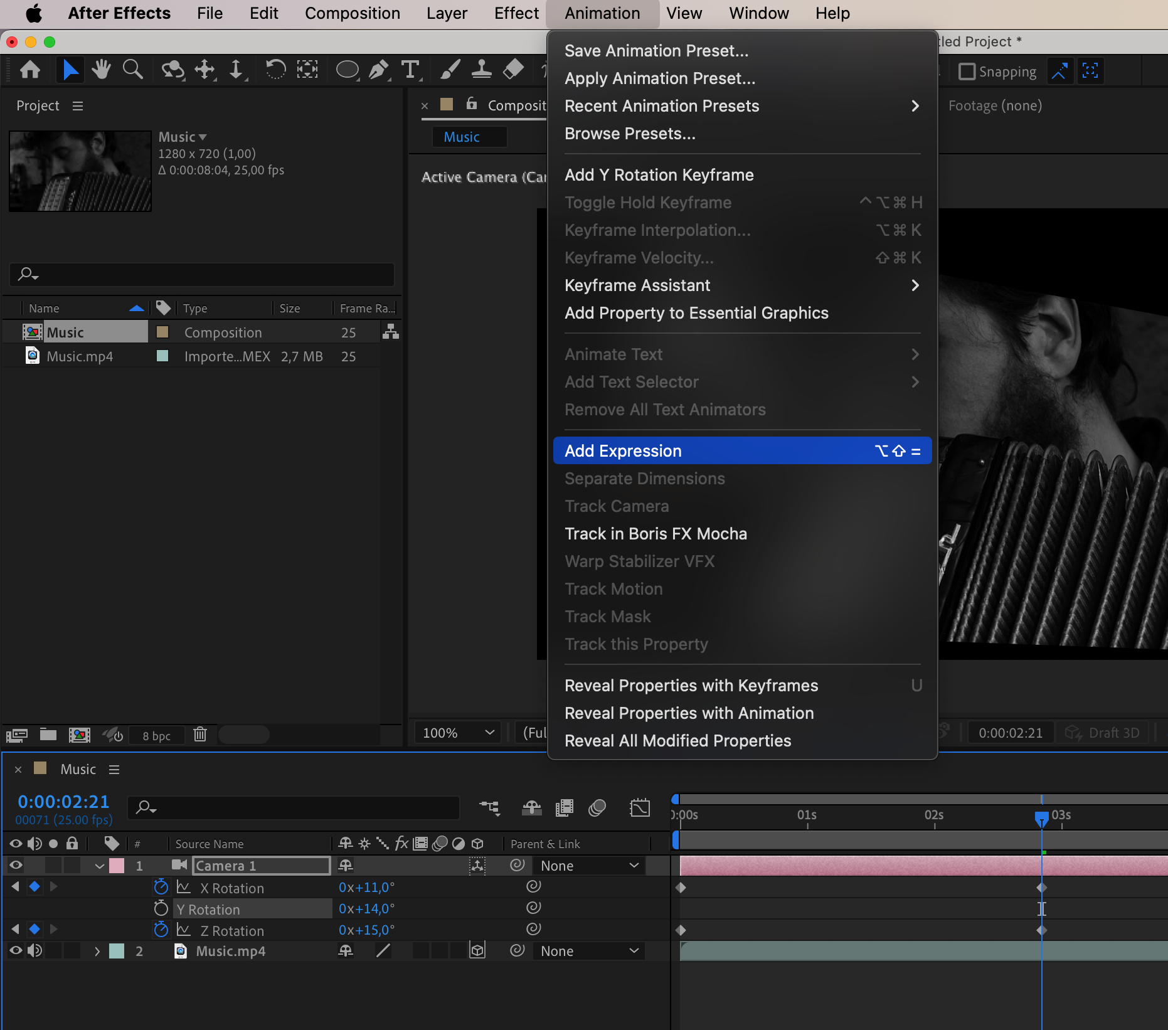Select the Clone Stamp tool
Viewport: 1168px width, 1030px height.
pos(481,69)
